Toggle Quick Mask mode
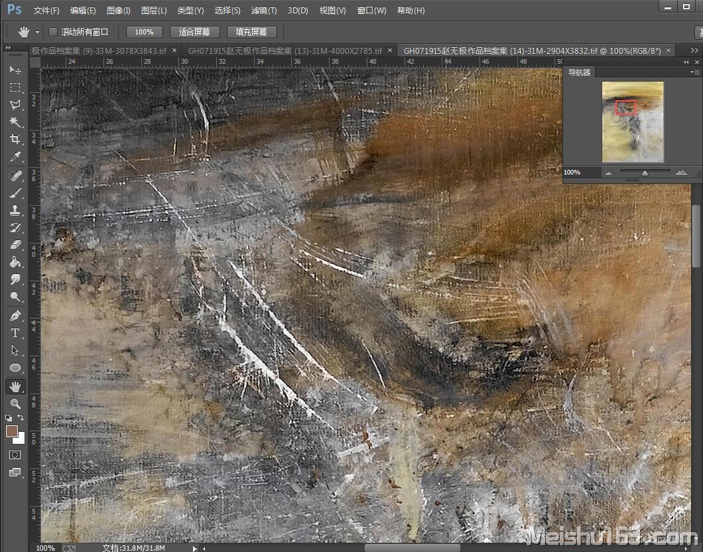 click(15, 454)
